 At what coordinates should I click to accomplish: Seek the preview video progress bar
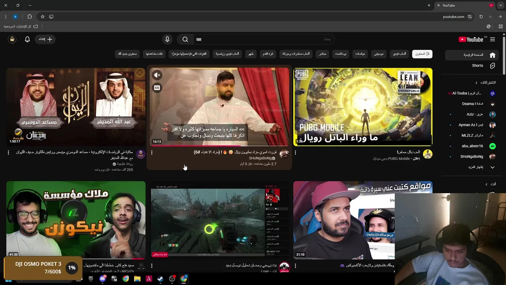[x=219, y=146]
